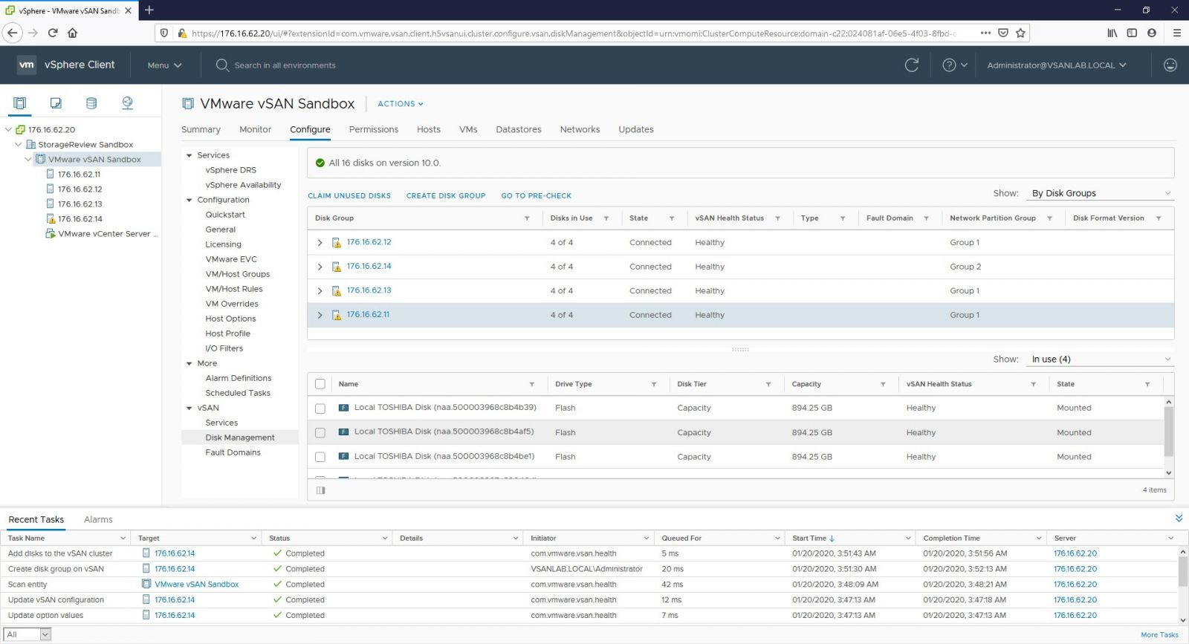Open the Hosts and Clusters inventory view
Screen dimensions: 1189x644
pyautogui.click(x=20, y=103)
